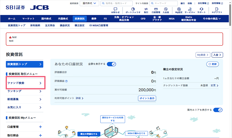
Task: Open the 外国株式 navigation tab
Action: point(63,19)
